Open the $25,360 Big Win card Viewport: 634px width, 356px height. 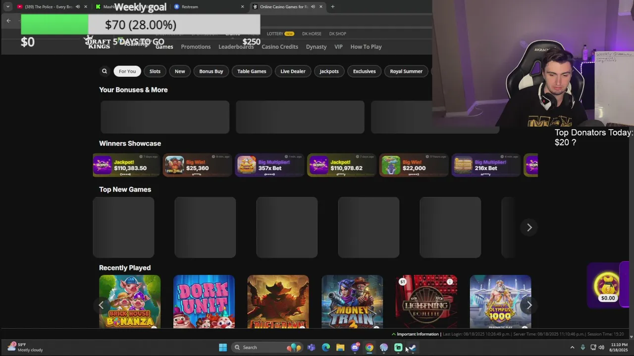197,166
